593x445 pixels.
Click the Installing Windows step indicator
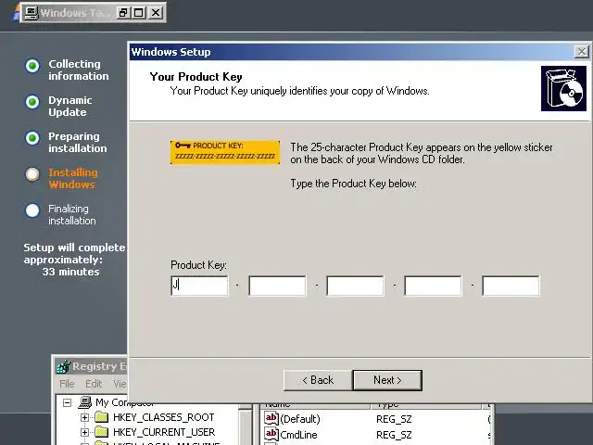click(x=32, y=174)
